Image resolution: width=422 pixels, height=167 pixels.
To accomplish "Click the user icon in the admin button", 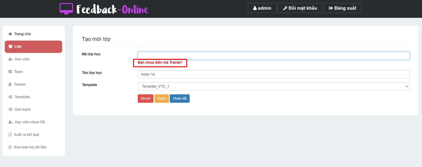I will pyautogui.click(x=255, y=8).
